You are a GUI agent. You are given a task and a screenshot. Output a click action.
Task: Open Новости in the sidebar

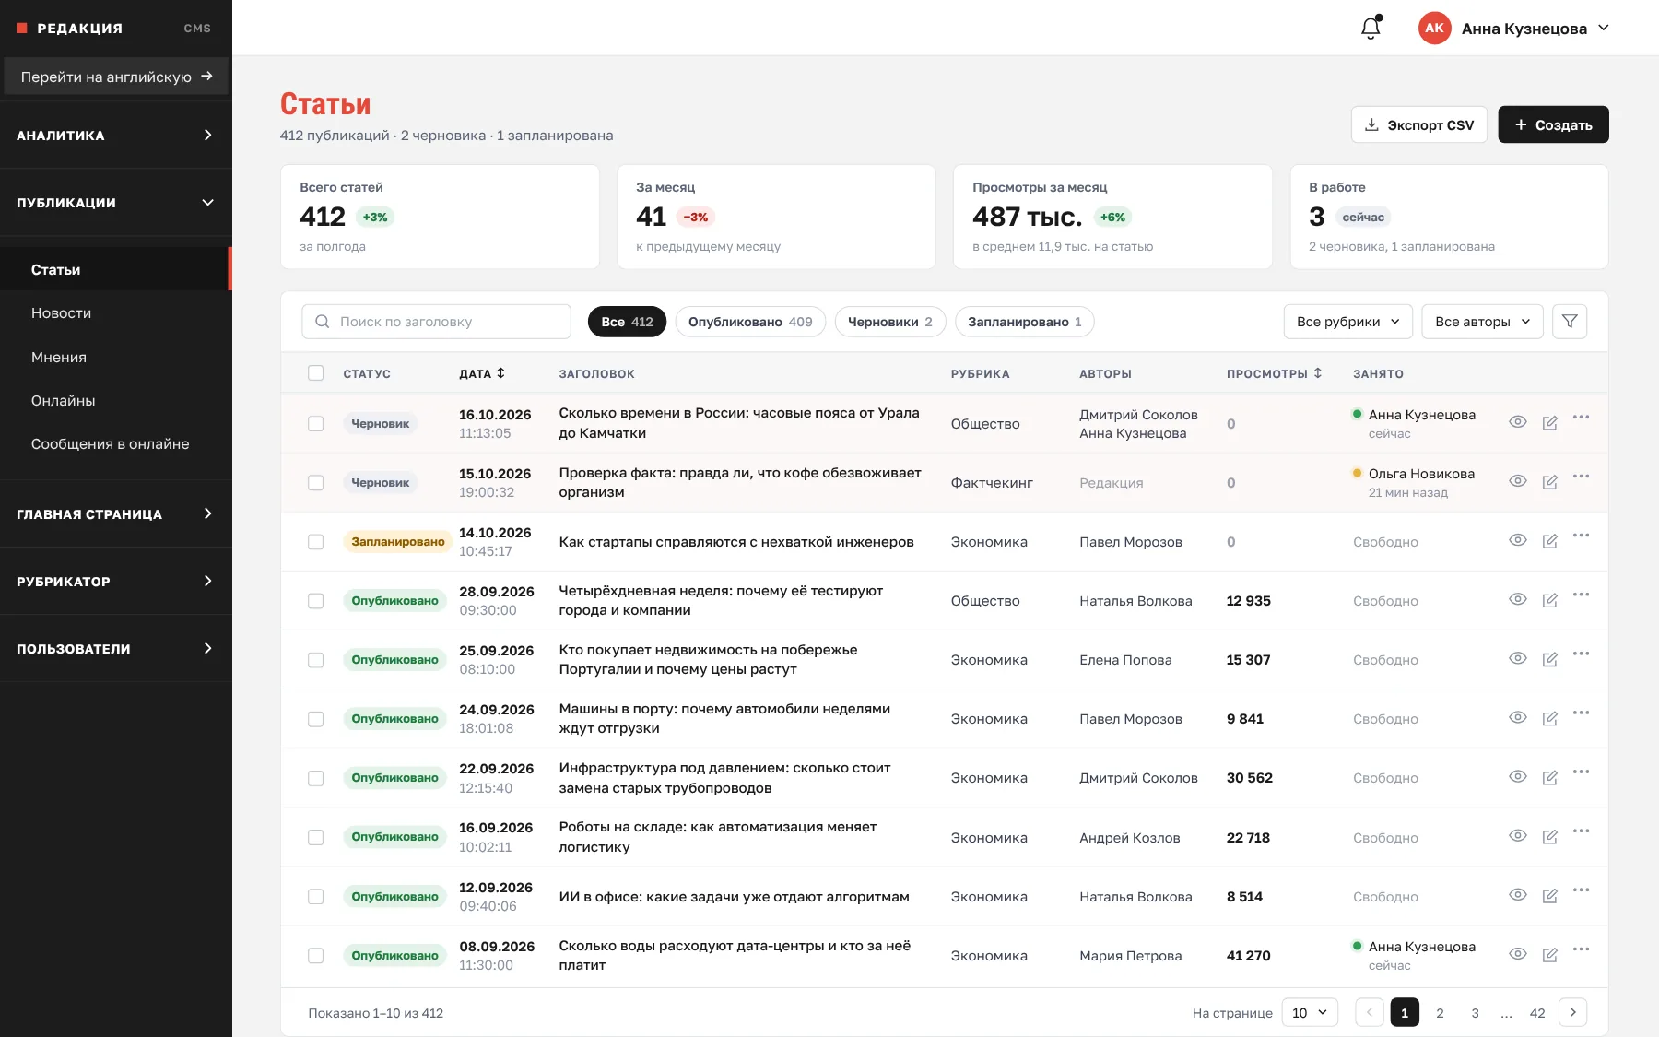[115, 313]
